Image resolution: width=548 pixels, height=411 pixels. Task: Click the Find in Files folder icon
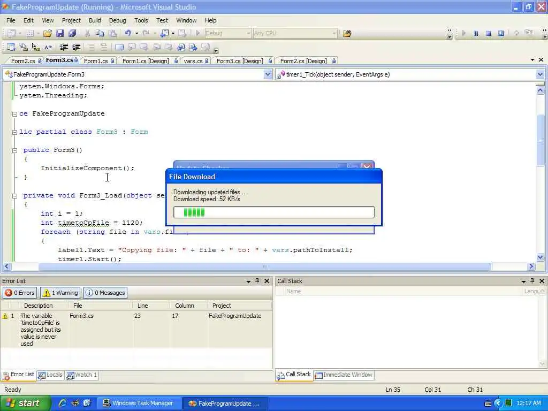(x=347, y=34)
